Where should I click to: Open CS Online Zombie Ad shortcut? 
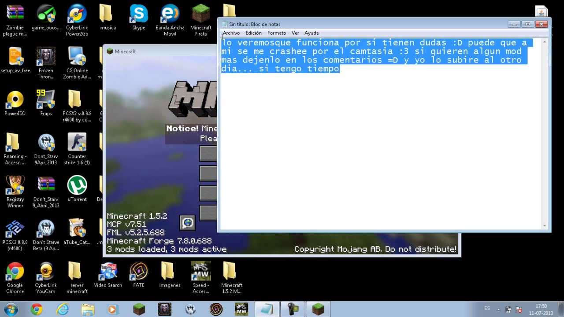click(77, 63)
